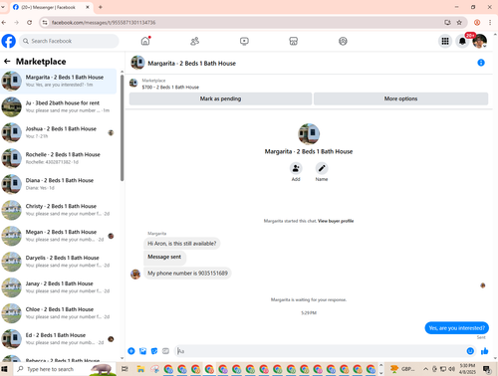Open View buyer profile link
Screen dimensions: 498x376
pyautogui.click(x=336, y=221)
